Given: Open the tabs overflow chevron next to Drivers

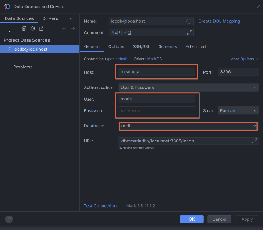Looking at the screenshot, I should [71, 18].
